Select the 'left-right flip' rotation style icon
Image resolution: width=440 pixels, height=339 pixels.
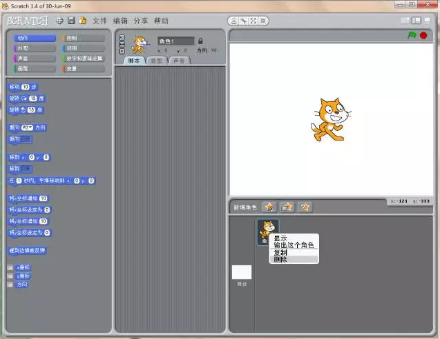[x=122, y=45]
